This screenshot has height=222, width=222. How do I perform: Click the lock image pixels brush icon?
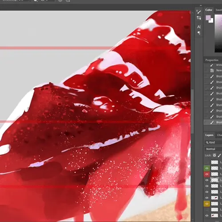click(x=219, y=155)
